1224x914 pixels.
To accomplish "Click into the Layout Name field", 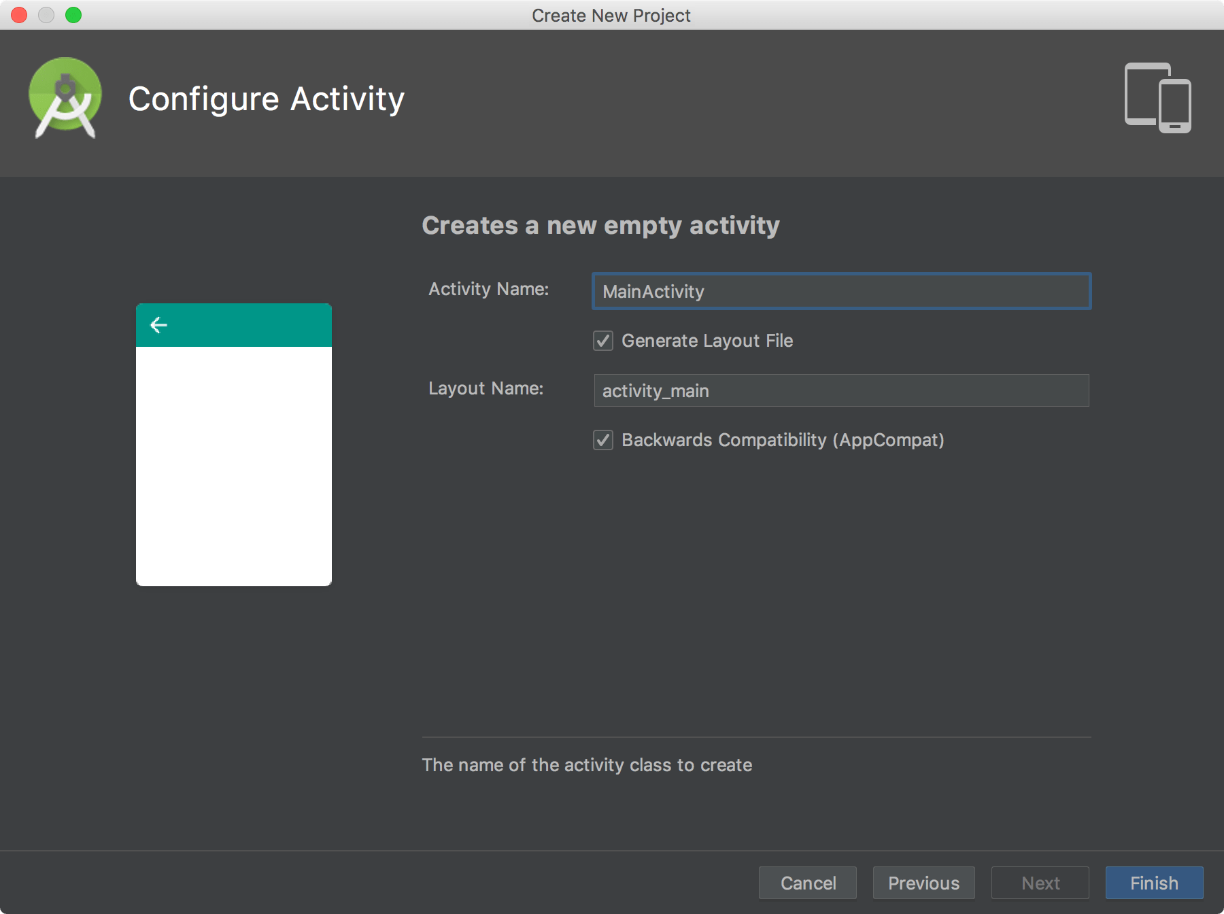I will (841, 390).
